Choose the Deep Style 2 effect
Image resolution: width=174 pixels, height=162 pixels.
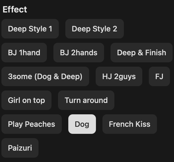[x=94, y=29]
